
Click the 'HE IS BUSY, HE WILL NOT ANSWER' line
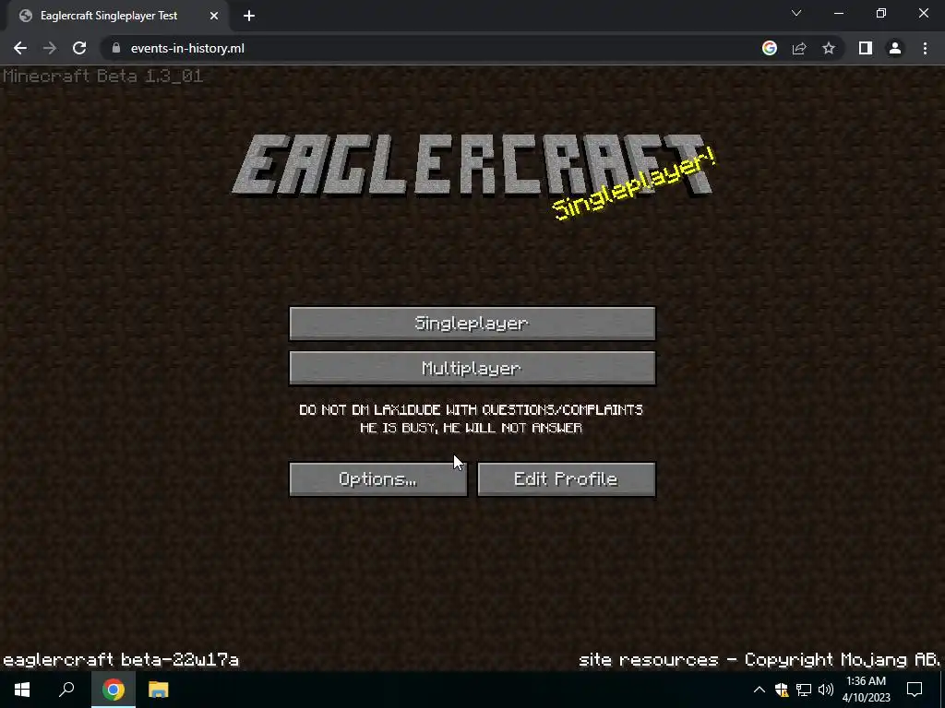point(472,428)
